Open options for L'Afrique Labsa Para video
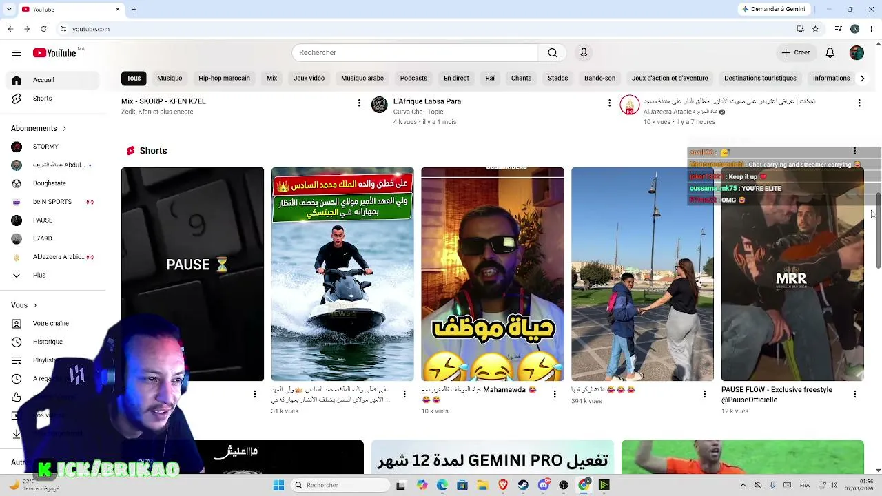 [609, 103]
